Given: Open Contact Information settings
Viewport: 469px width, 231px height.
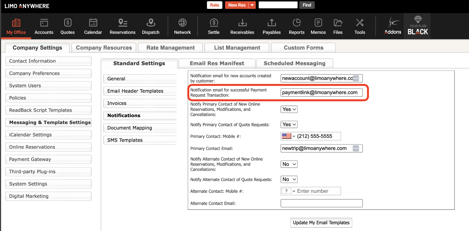Looking at the screenshot, I should (x=48, y=61).
